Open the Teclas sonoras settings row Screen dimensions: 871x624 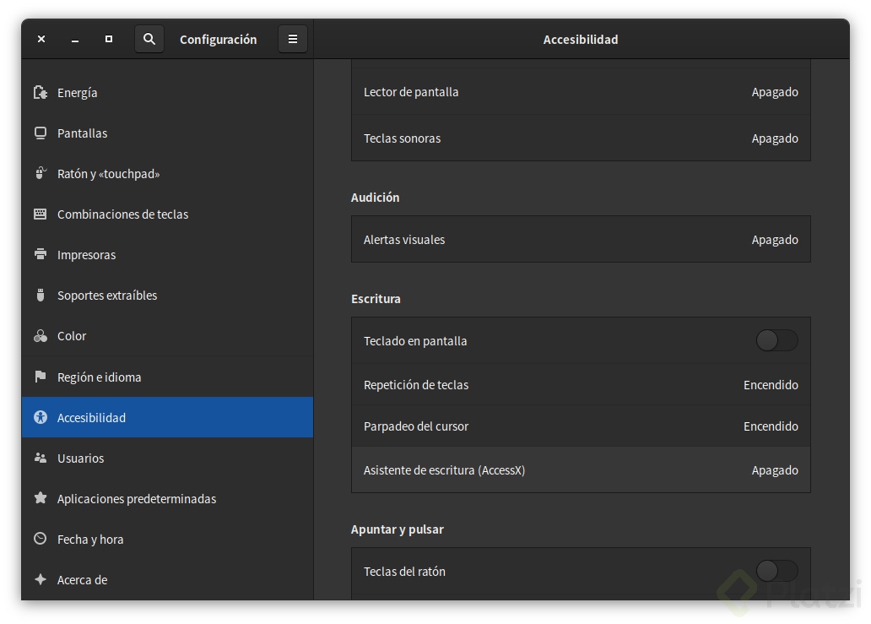[x=581, y=138]
